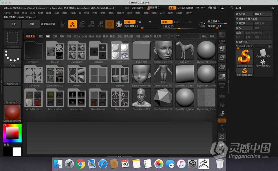
Task: Click the Edit mode icon
Action: 63,24
